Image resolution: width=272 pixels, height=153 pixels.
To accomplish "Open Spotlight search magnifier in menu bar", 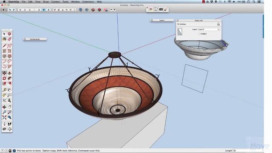I will [254, 2].
